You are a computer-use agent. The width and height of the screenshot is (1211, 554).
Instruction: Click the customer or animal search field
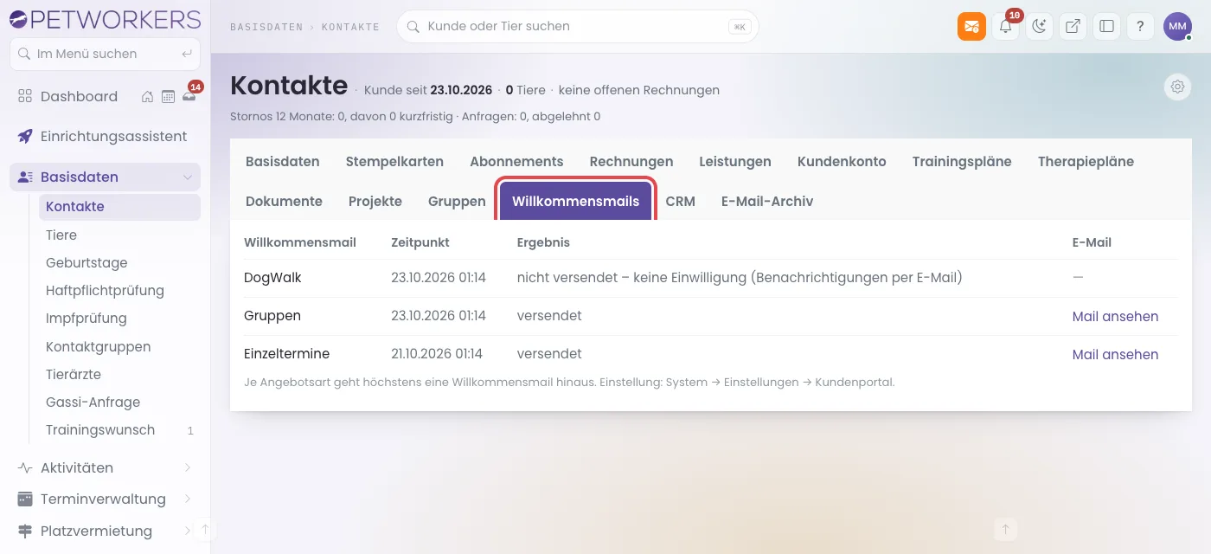[577, 26]
